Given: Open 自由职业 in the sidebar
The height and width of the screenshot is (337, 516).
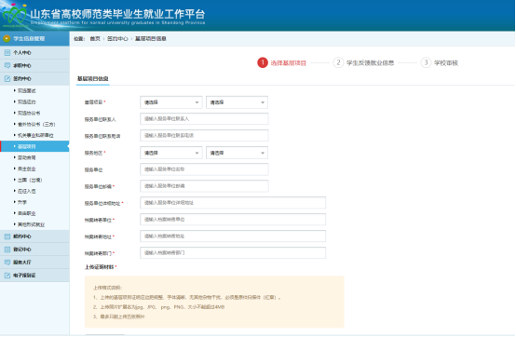Looking at the screenshot, I should pyautogui.click(x=26, y=213).
